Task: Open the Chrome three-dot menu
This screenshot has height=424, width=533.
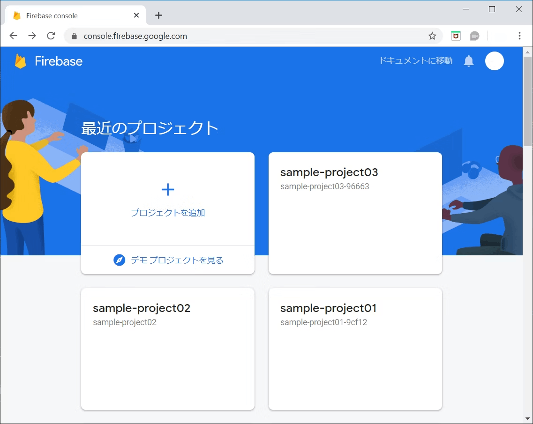Action: click(x=519, y=36)
